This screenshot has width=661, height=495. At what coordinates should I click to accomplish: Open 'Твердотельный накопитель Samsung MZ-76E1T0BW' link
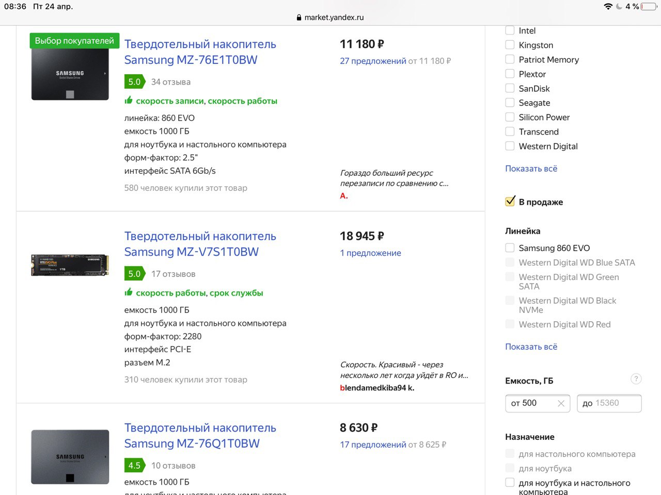(200, 52)
